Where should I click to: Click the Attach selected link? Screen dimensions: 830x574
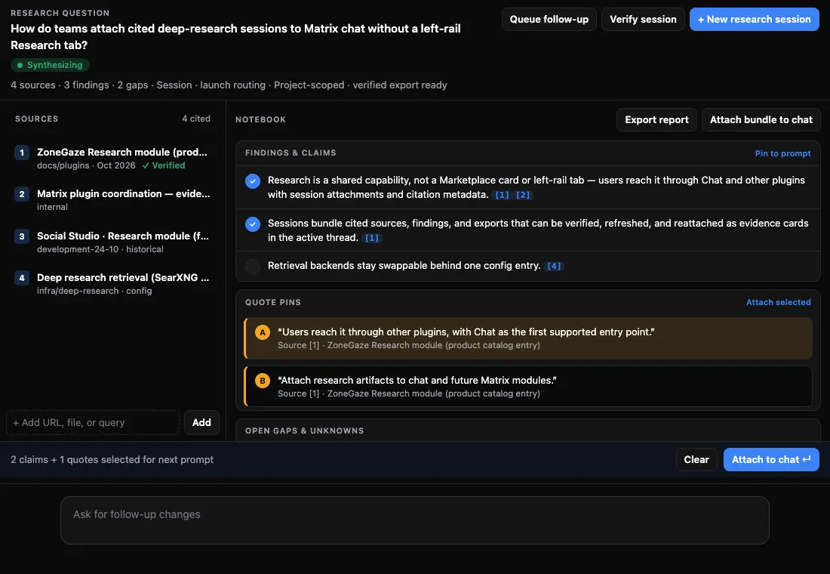point(779,302)
